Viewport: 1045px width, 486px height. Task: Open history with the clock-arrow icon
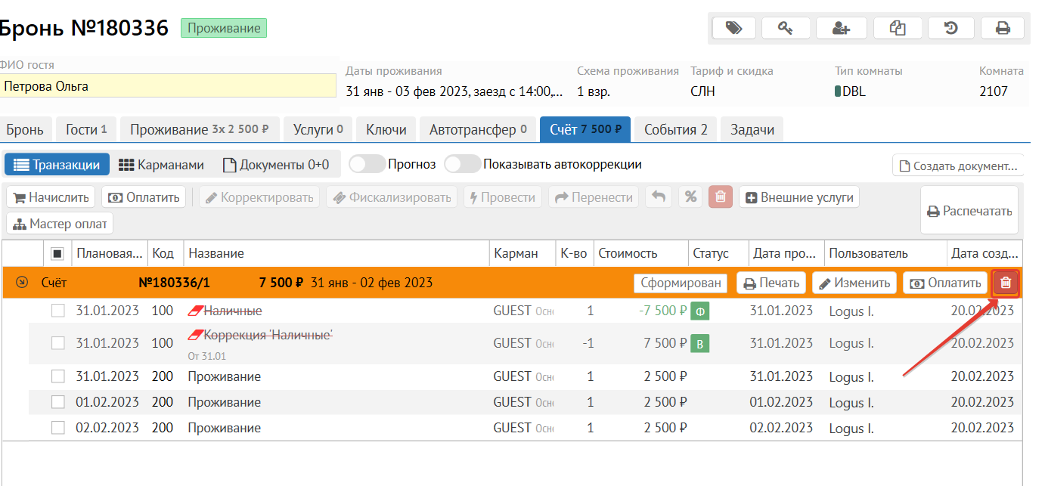tap(951, 28)
